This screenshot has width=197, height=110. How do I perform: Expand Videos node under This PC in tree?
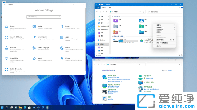(97, 47)
